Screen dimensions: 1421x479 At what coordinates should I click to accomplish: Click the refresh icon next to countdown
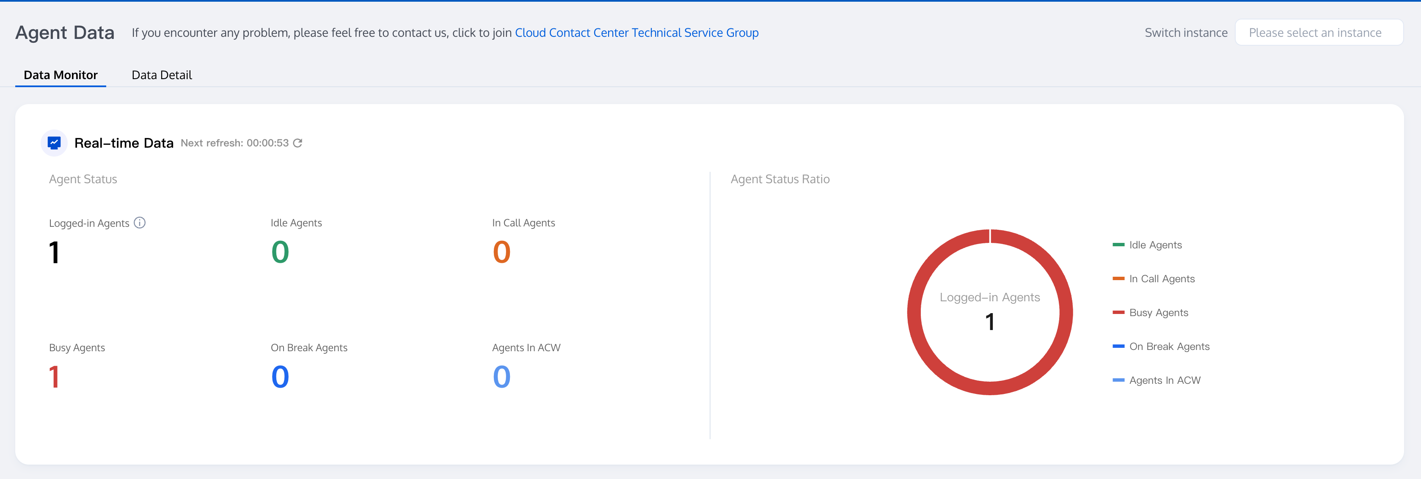[297, 143]
